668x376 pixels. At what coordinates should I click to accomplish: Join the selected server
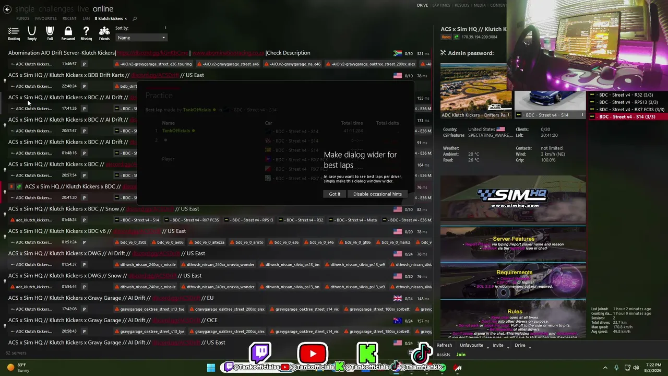pos(461,355)
